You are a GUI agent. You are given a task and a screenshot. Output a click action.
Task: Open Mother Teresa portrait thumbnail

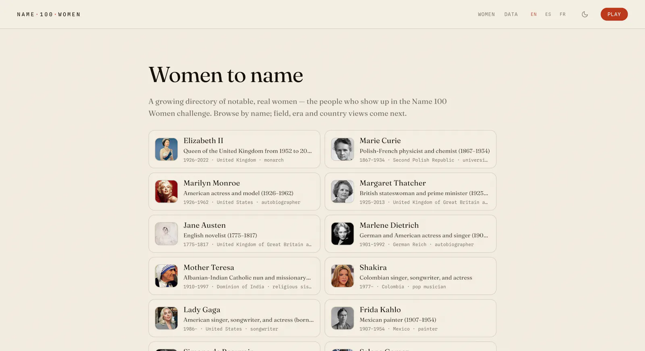tap(166, 276)
